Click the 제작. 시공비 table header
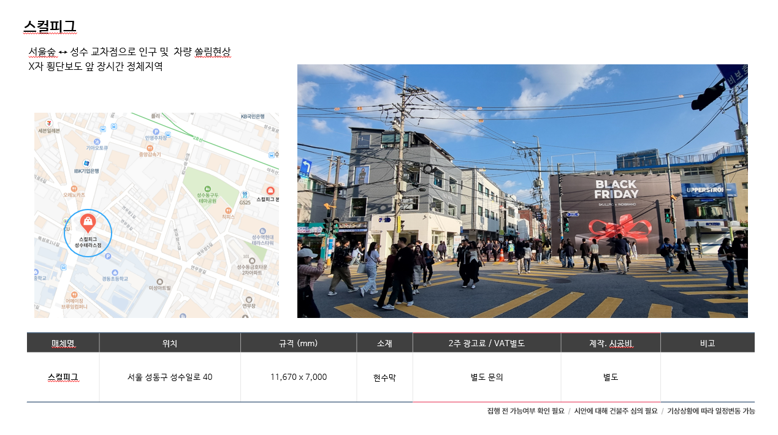This screenshot has width=778, height=435. (610, 343)
